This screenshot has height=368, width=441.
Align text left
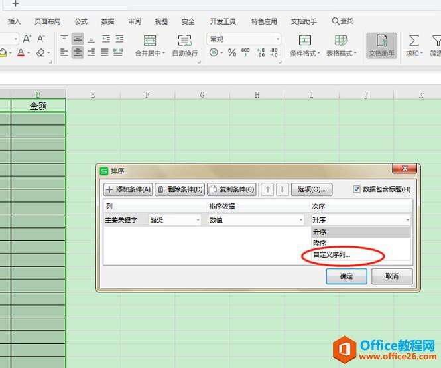[64, 52]
